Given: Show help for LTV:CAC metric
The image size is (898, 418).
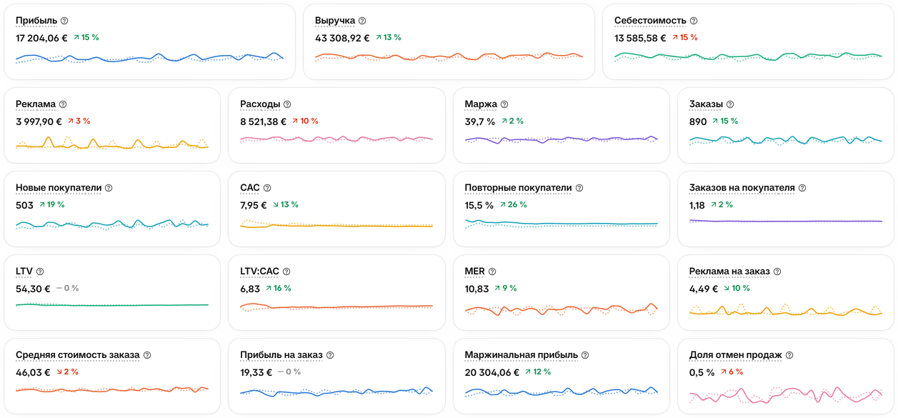Looking at the screenshot, I should pos(286,272).
